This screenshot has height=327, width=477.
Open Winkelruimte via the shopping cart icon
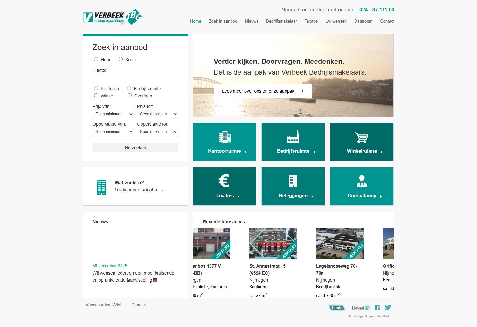[362, 137]
